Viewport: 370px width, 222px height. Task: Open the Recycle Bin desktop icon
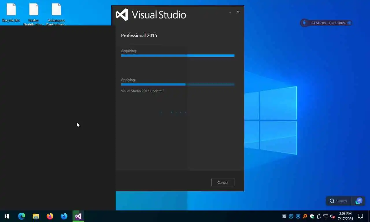[x=11, y=13]
